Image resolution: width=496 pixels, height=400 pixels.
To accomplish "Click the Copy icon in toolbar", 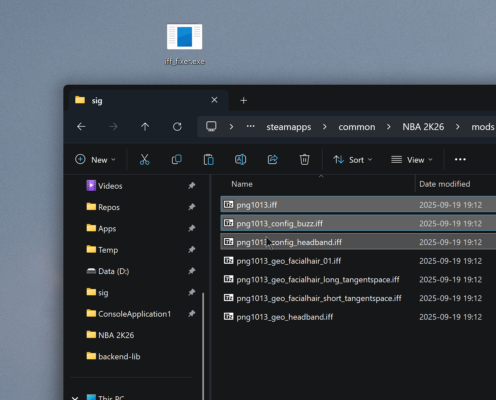I will [x=176, y=160].
